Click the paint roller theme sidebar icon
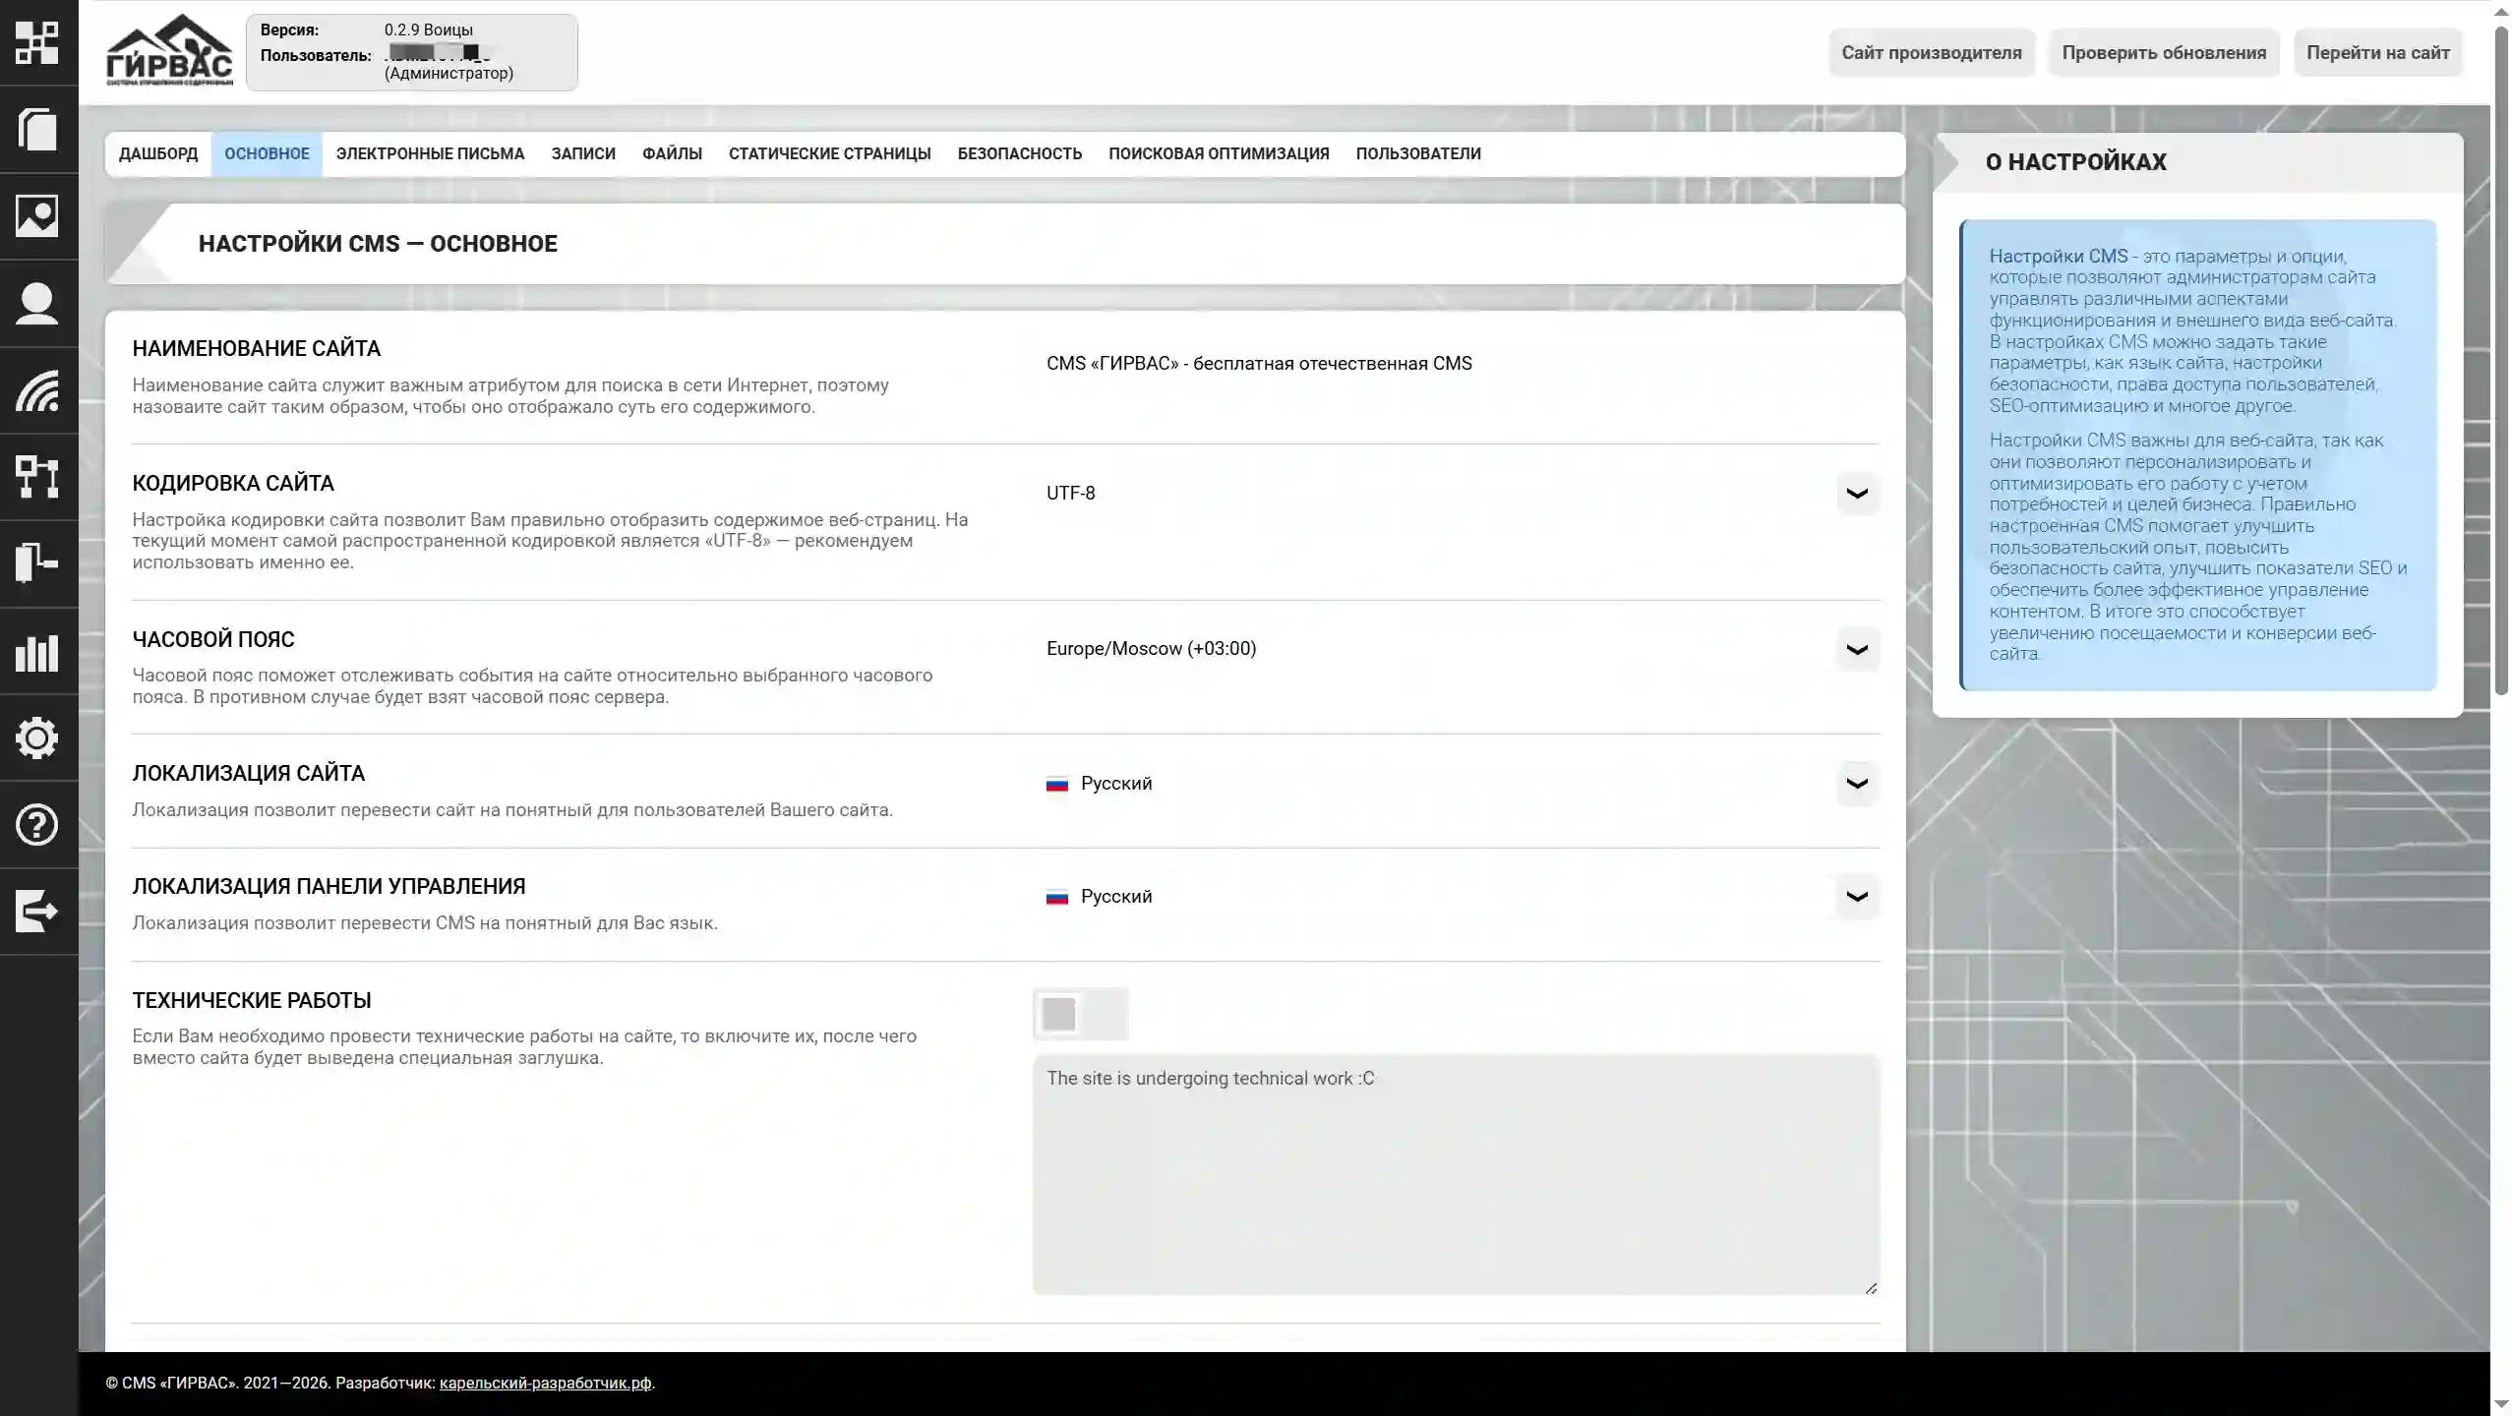Image resolution: width=2512 pixels, height=1416 pixels. click(37, 563)
